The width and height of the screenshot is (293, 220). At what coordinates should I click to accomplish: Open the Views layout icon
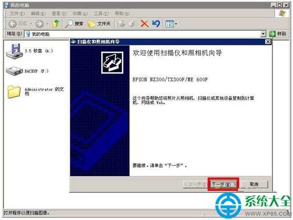coord(170,24)
